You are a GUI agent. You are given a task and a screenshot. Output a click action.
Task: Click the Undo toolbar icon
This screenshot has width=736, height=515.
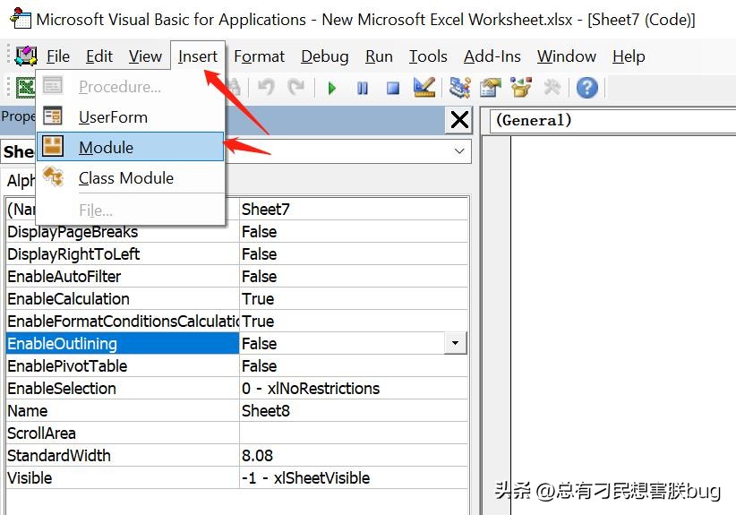[x=266, y=87]
